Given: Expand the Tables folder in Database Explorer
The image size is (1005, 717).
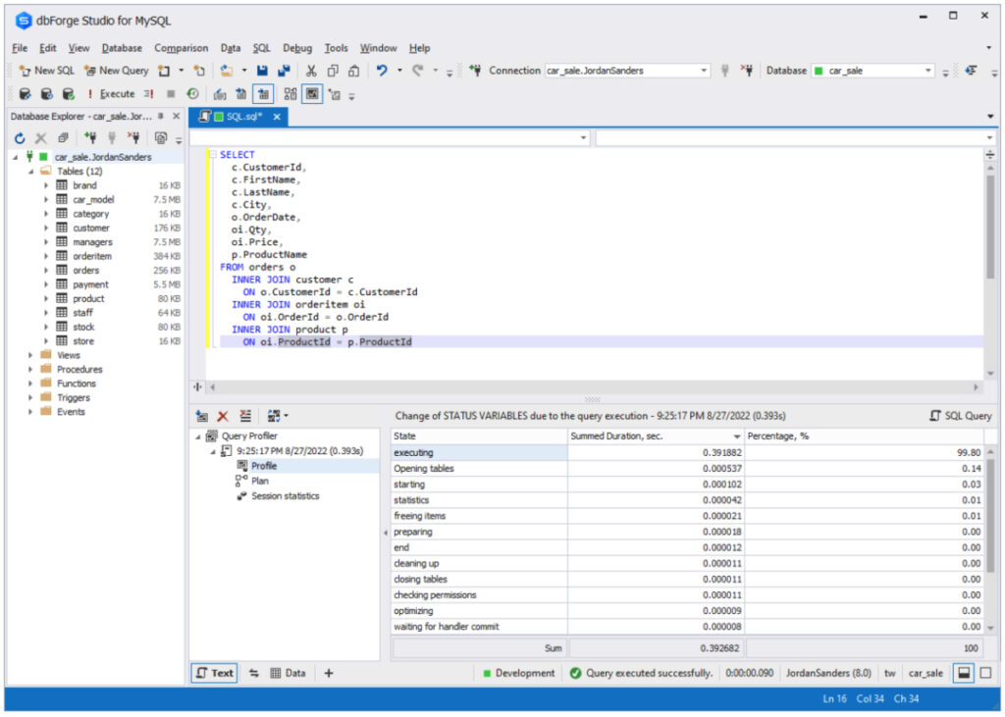Looking at the screenshot, I should click(31, 170).
